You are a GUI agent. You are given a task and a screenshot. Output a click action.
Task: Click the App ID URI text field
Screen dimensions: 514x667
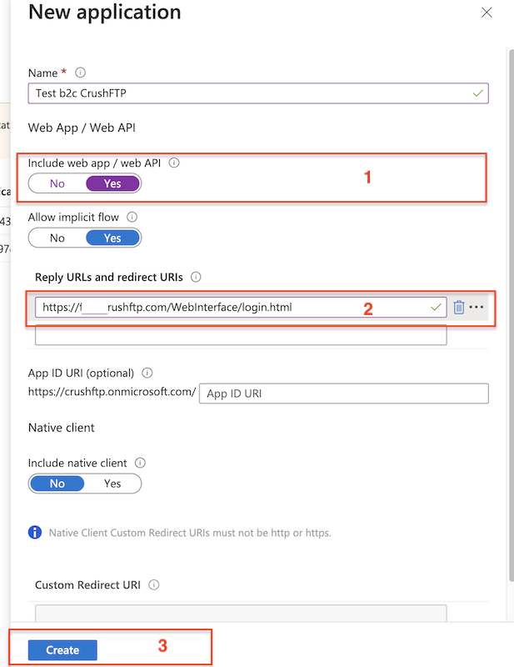tap(343, 394)
